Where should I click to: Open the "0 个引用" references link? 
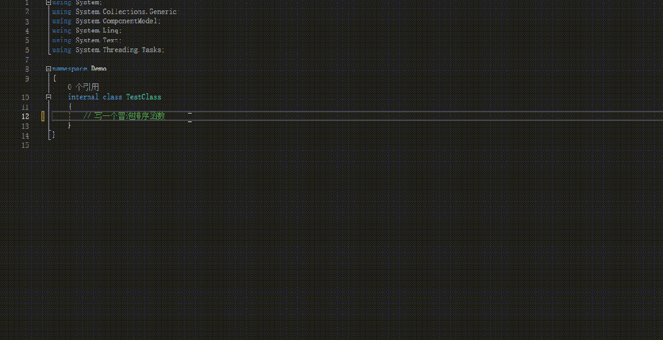point(84,87)
